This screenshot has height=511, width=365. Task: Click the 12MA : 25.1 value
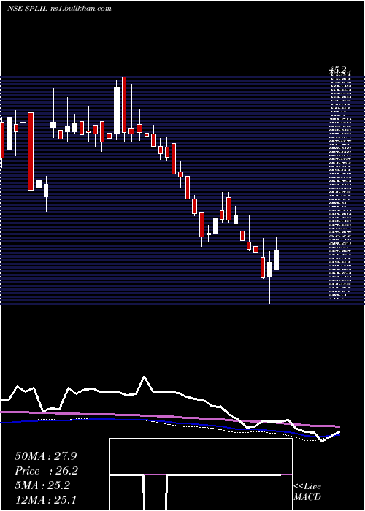45,499
